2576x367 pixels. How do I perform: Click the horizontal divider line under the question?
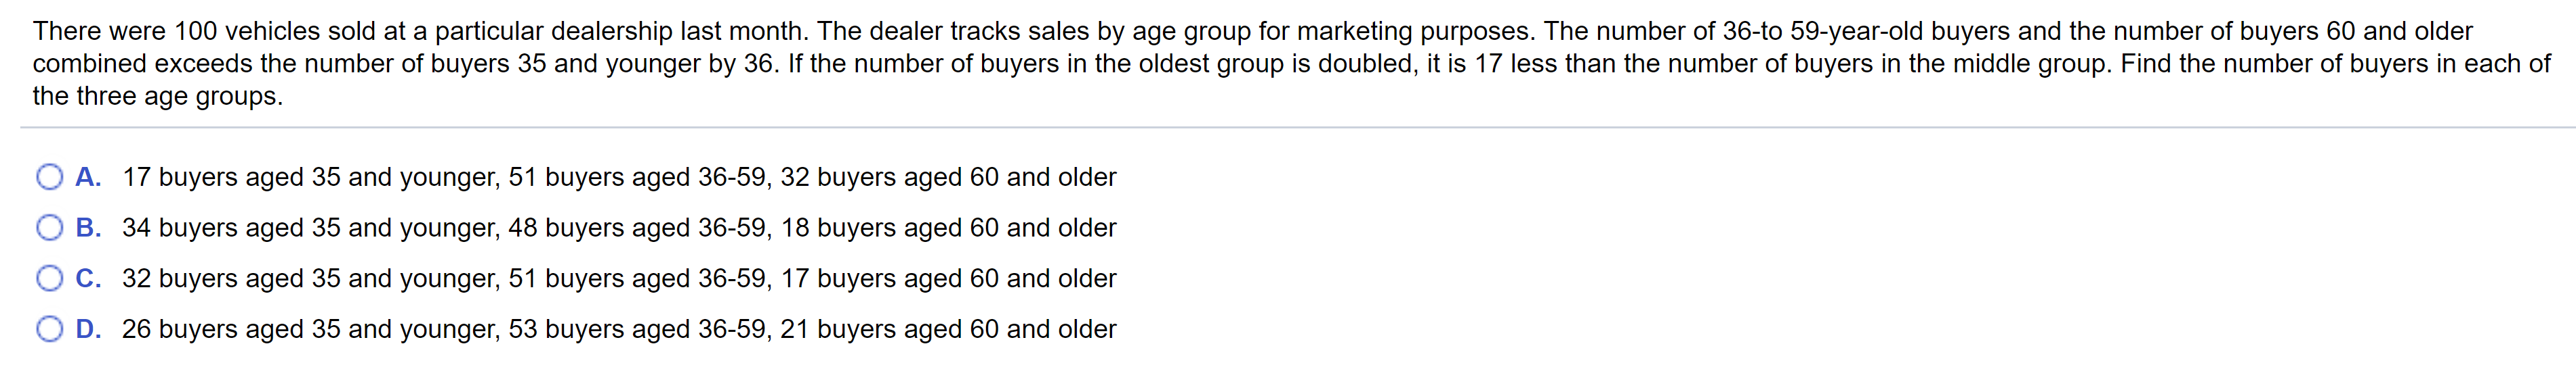tap(1297, 128)
